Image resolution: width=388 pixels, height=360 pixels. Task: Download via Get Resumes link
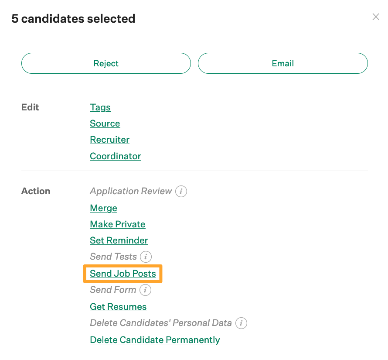(118, 307)
